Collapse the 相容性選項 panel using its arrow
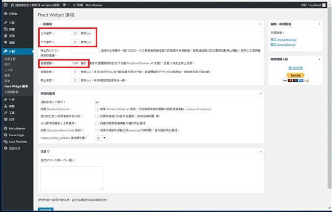Image resolution: width=332 pixels, height=212 pixels. pyautogui.click(x=260, y=94)
